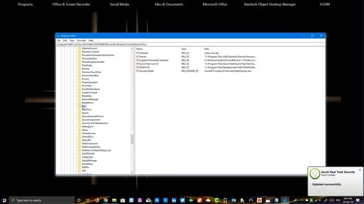
Task: Expand the PropertySystem key
Action: coord(76,82)
